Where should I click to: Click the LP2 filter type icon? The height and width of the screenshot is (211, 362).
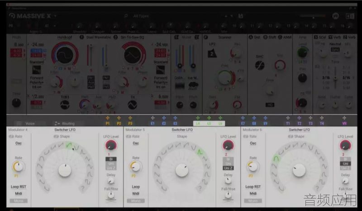(x=212, y=53)
